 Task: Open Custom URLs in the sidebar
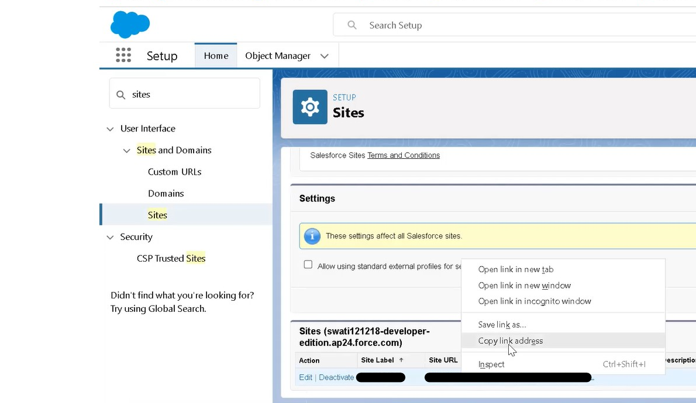pyautogui.click(x=174, y=172)
